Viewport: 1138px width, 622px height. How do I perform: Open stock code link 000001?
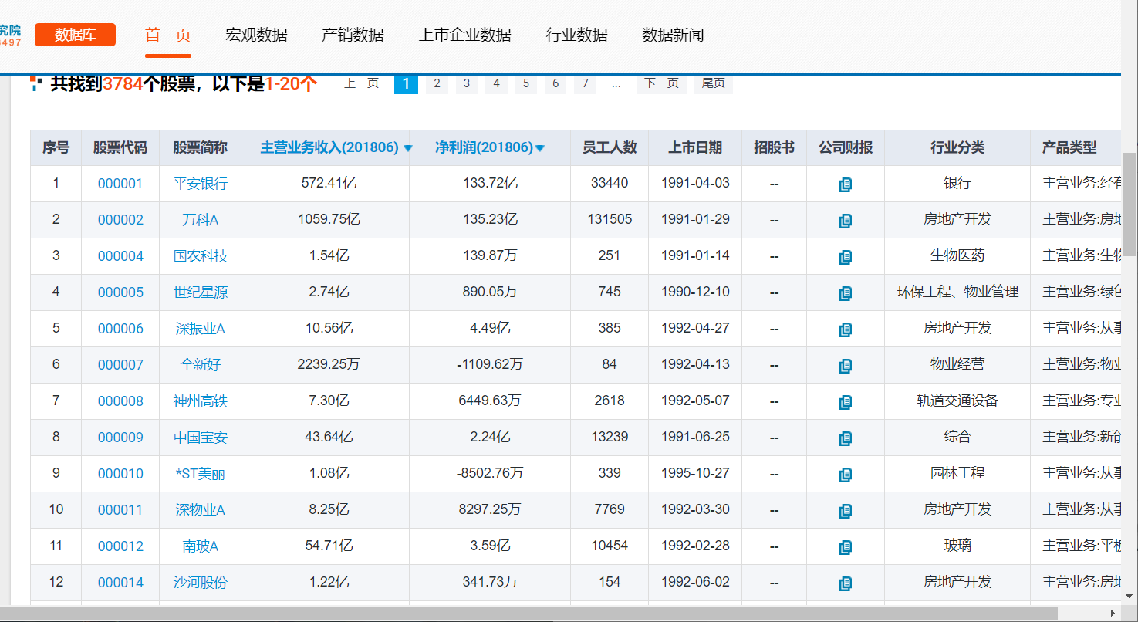click(x=120, y=184)
